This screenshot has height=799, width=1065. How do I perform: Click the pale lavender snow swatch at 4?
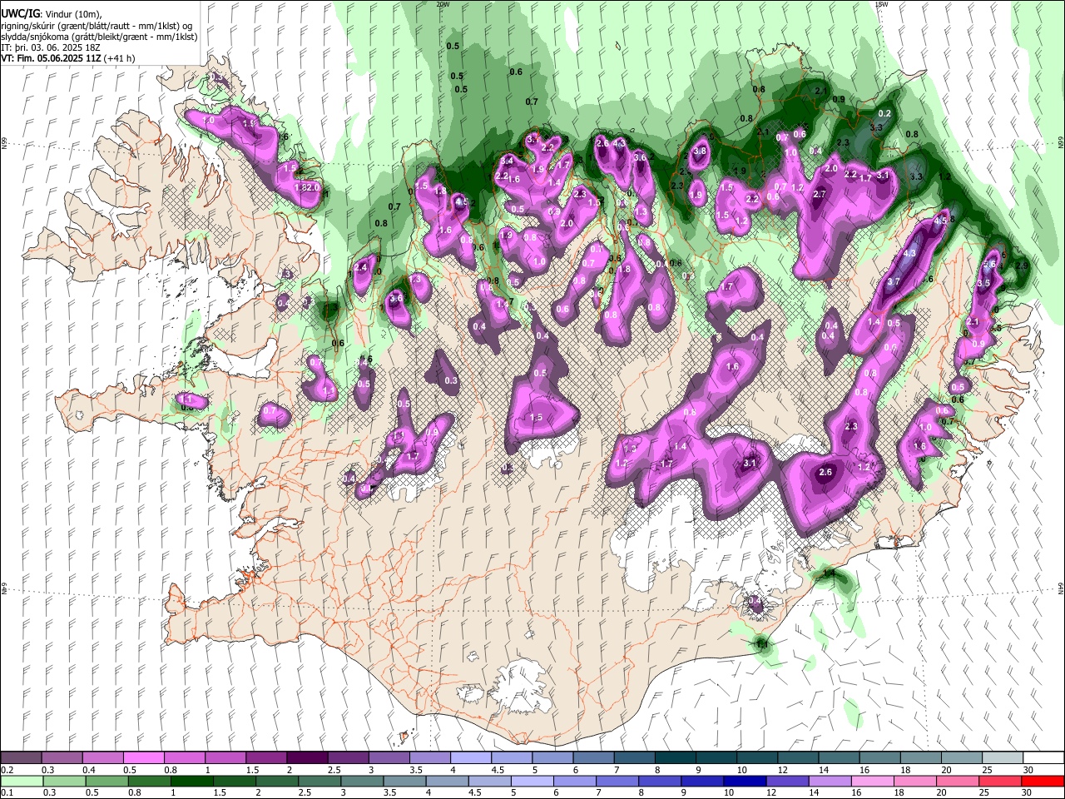point(470,757)
